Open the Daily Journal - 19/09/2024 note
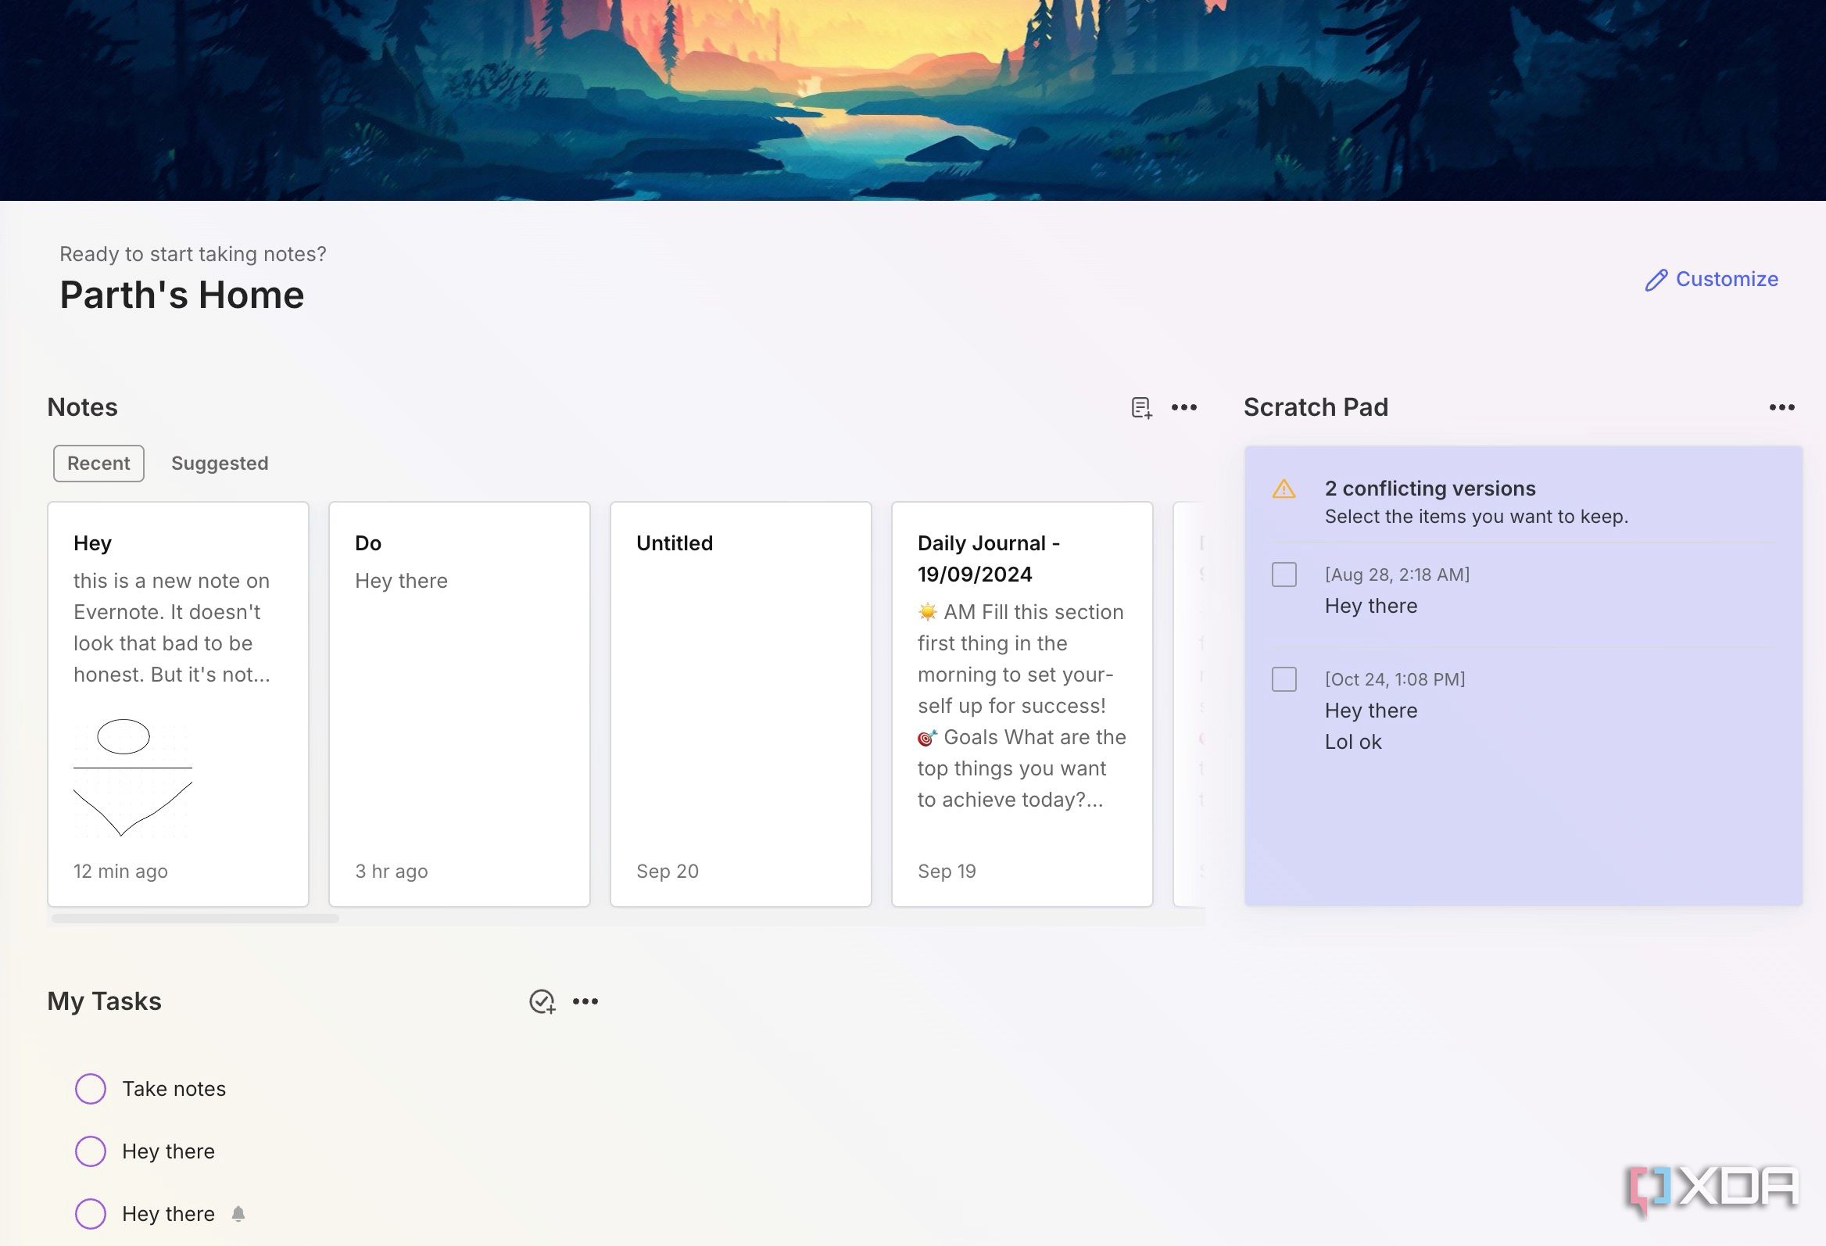The image size is (1826, 1246). (1022, 704)
